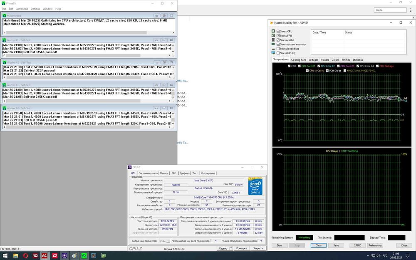Click the Prime95 Main thread window icon
The width and height of the screenshot is (416, 260).
(x=4, y=16)
